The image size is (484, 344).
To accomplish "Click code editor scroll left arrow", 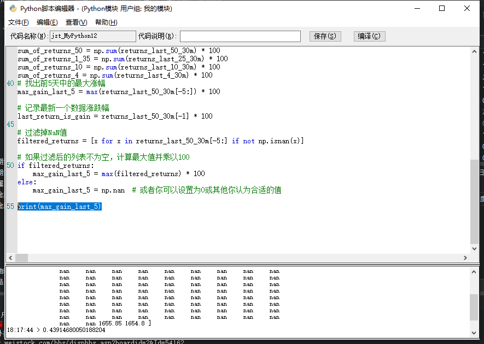I will click(x=10, y=258).
